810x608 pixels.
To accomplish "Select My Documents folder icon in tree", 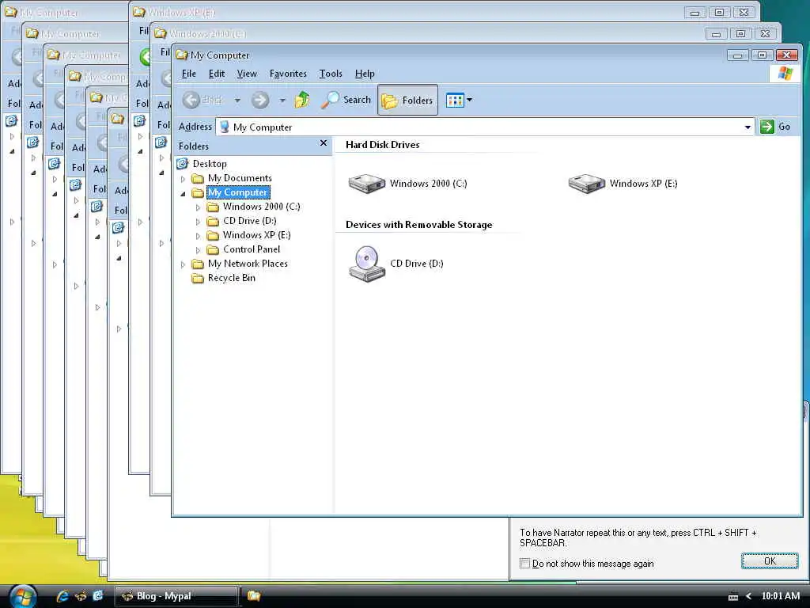I will click(x=197, y=178).
